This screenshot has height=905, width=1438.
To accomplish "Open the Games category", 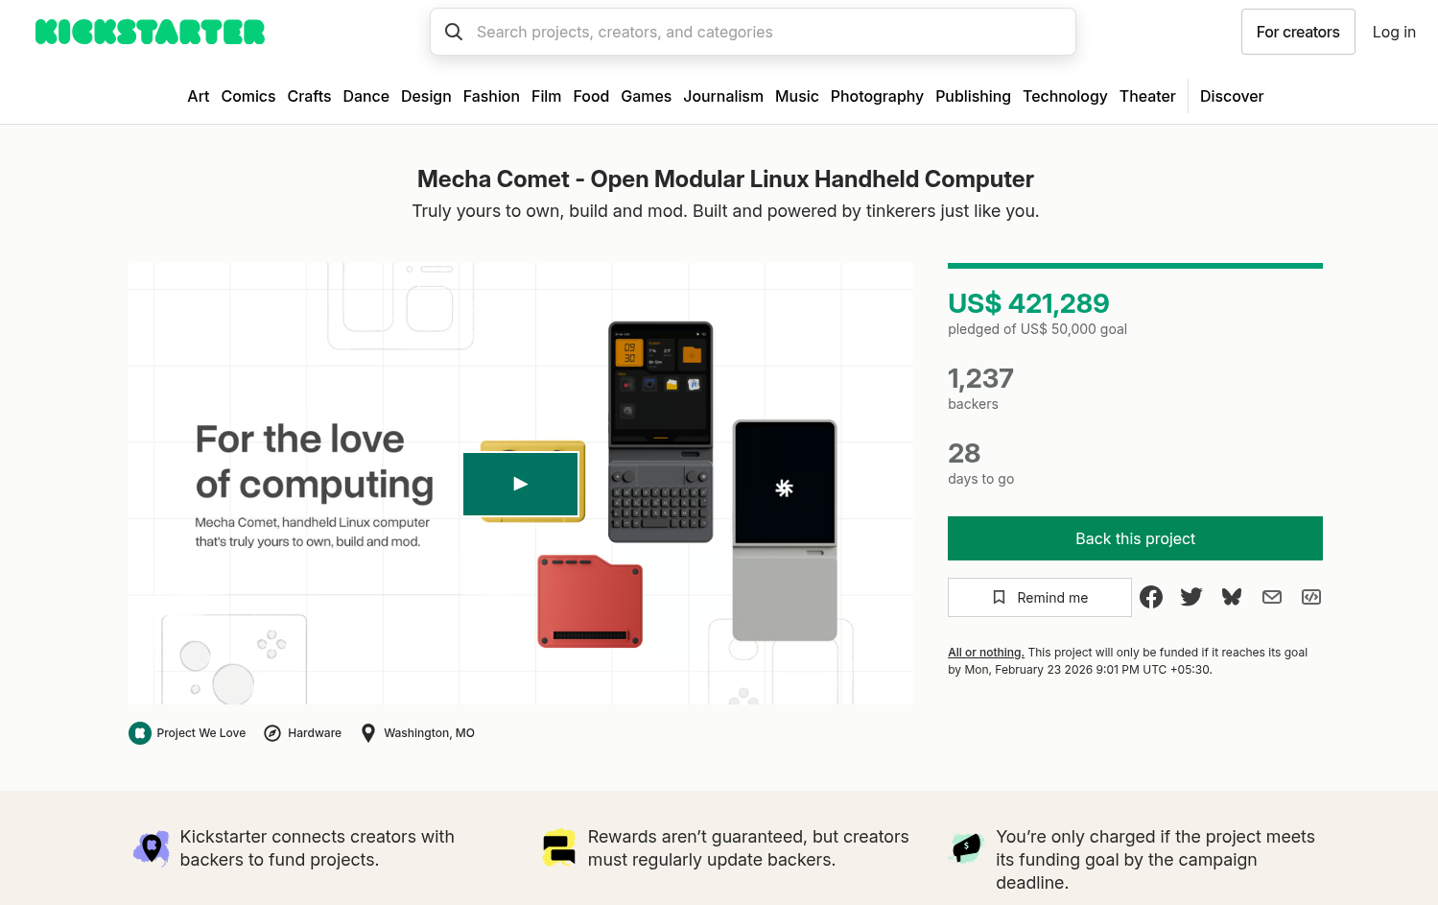I will (x=646, y=96).
